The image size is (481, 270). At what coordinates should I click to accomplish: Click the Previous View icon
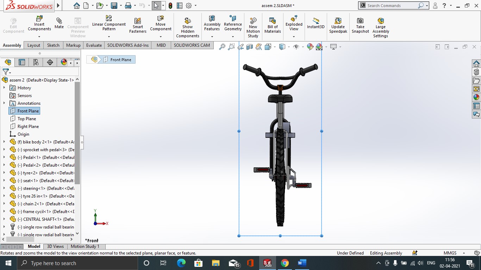tap(241, 47)
